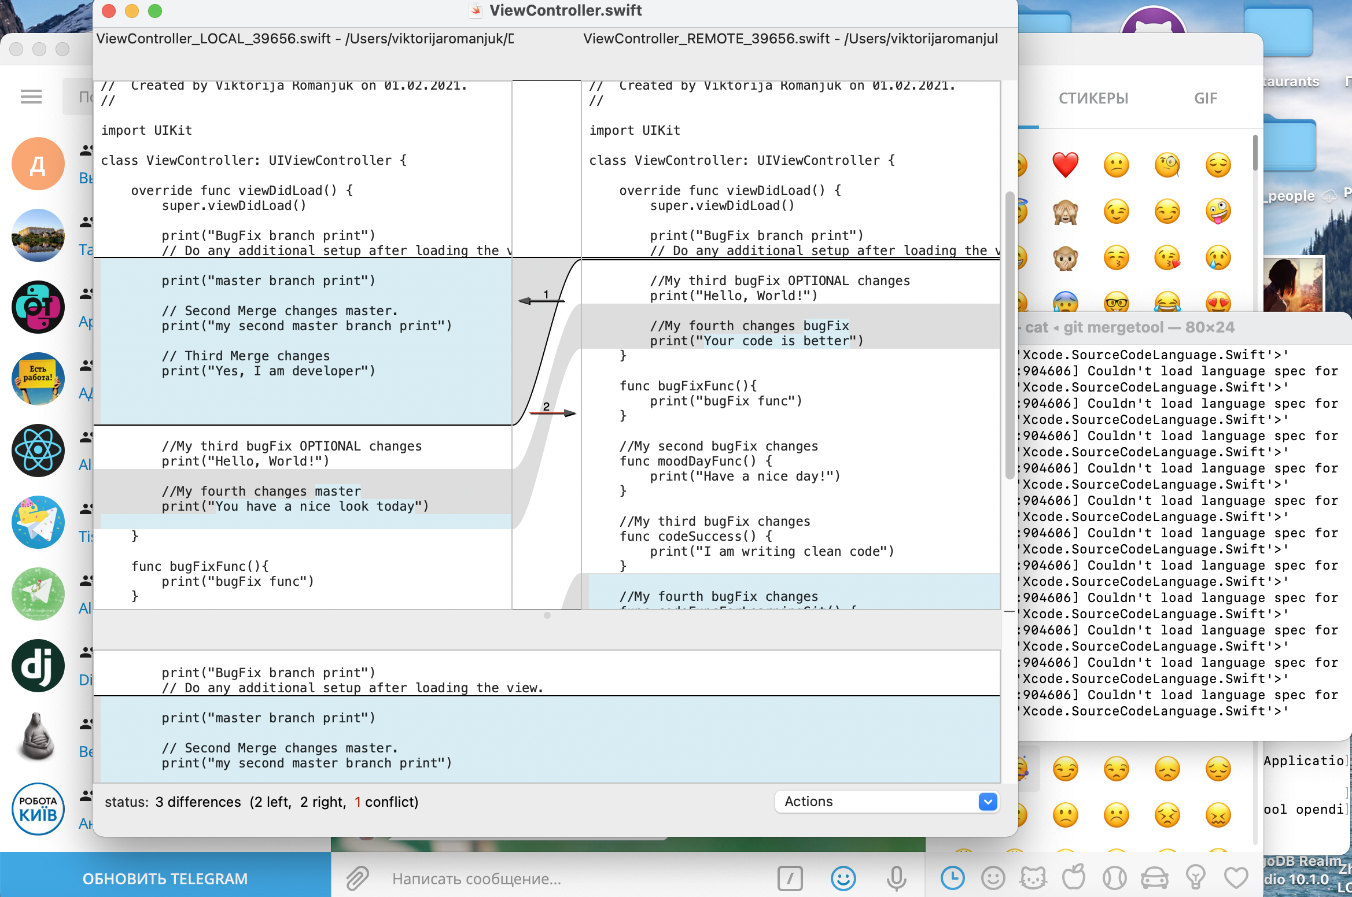Insert the red heart emoji

pyautogui.click(x=1066, y=165)
